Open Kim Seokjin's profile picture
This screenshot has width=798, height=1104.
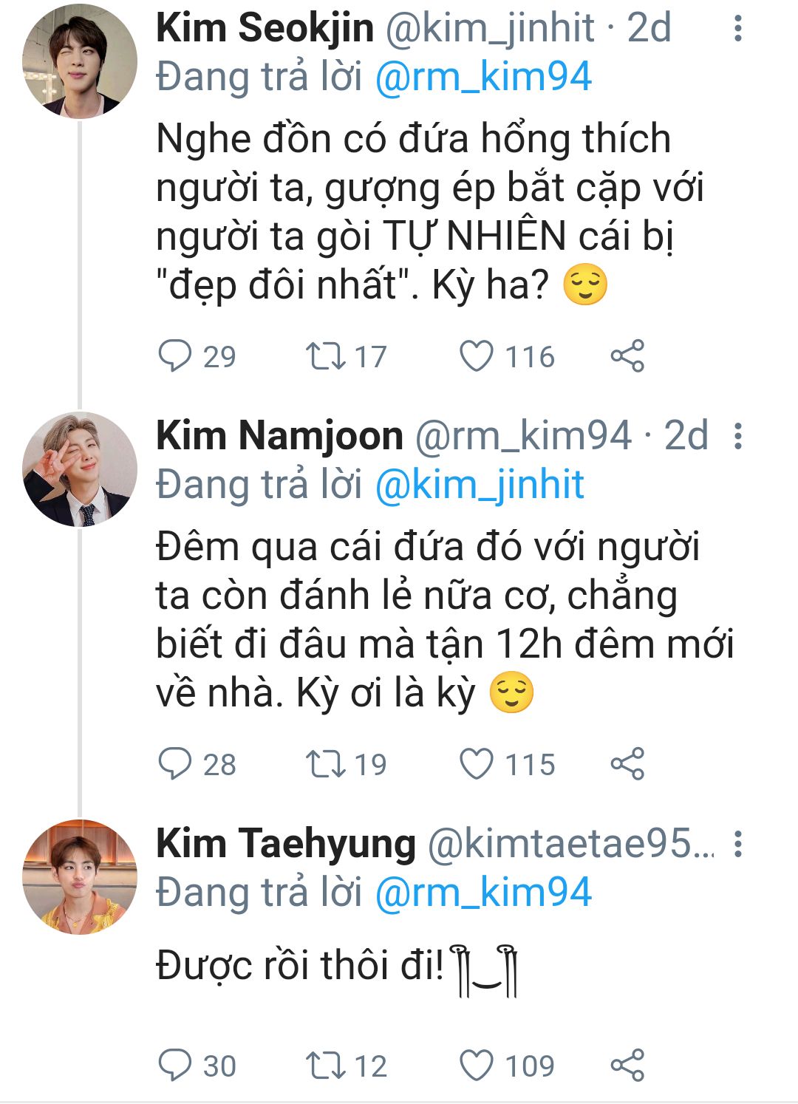coord(80,61)
